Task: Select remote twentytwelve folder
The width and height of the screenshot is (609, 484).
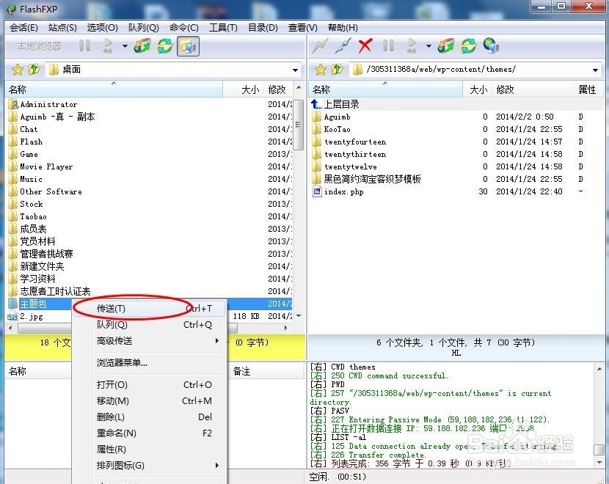Action: (456, 166)
